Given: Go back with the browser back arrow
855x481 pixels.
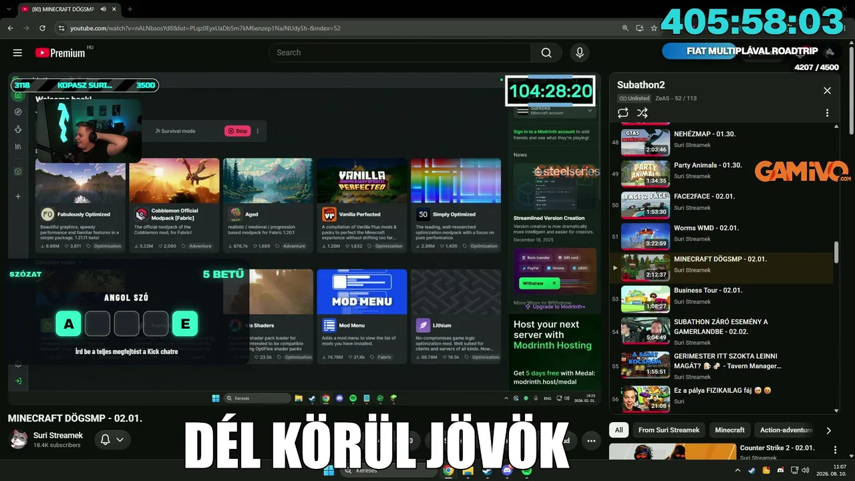Looking at the screenshot, I should (10, 28).
